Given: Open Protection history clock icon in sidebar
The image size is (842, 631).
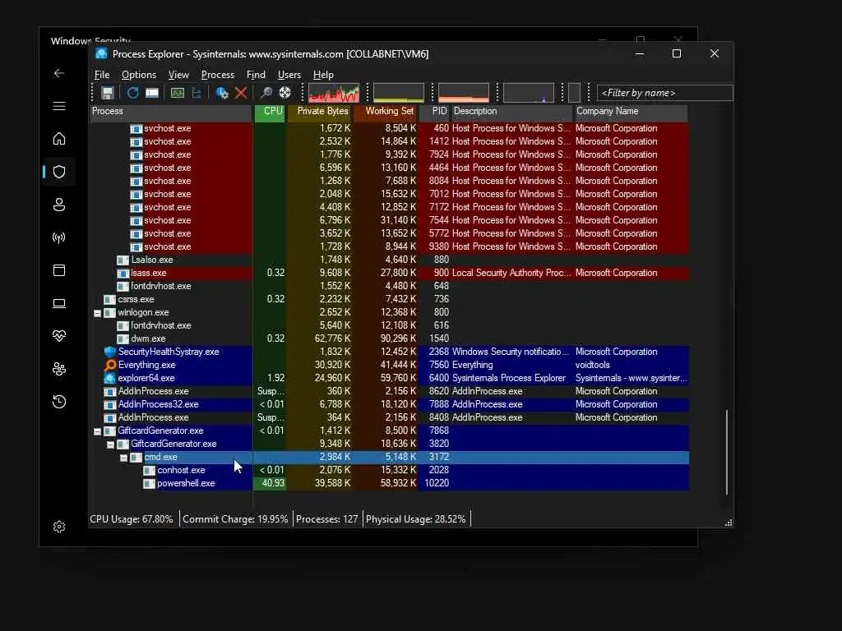Looking at the screenshot, I should coord(59,402).
